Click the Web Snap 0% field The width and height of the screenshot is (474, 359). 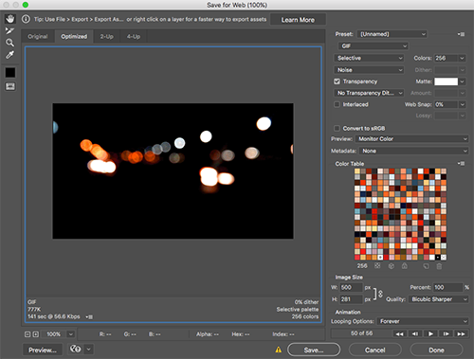[446, 104]
